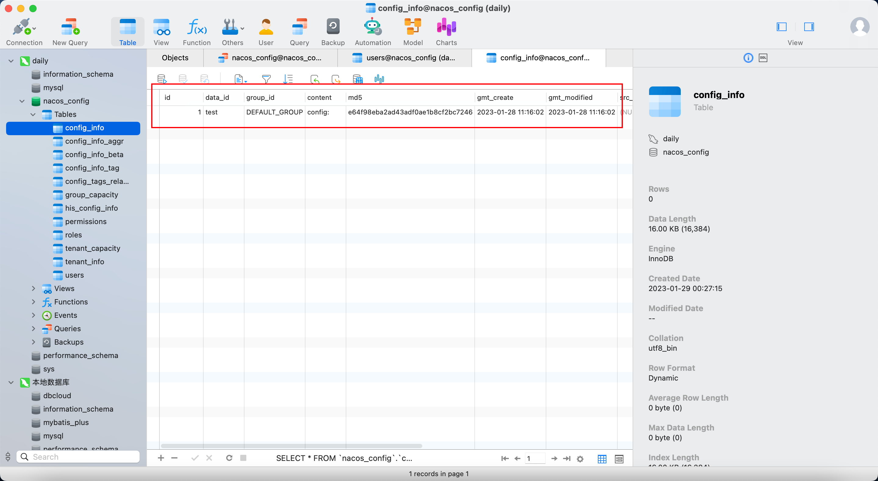The image size is (878, 481).
Task: Expand the Queries node
Action: coord(34,328)
